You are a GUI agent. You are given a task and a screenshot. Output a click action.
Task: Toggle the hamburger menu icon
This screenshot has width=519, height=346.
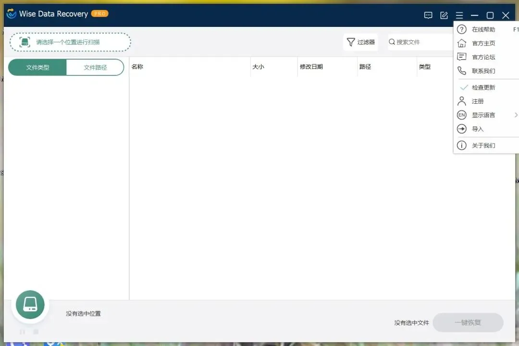[459, 15]
